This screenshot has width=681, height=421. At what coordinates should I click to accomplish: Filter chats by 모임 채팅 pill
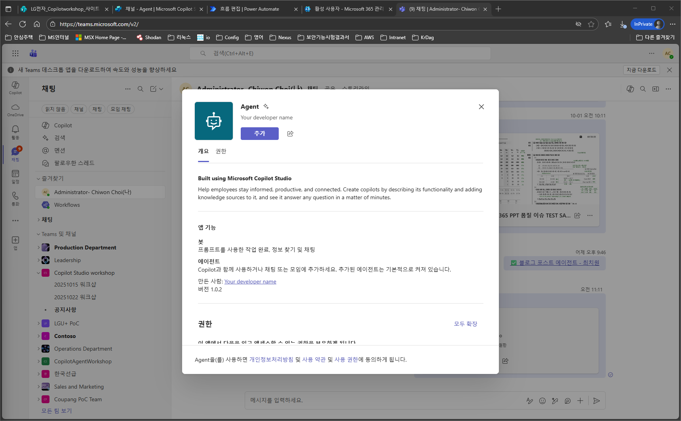pyautogui.click(x=121, y=109)
